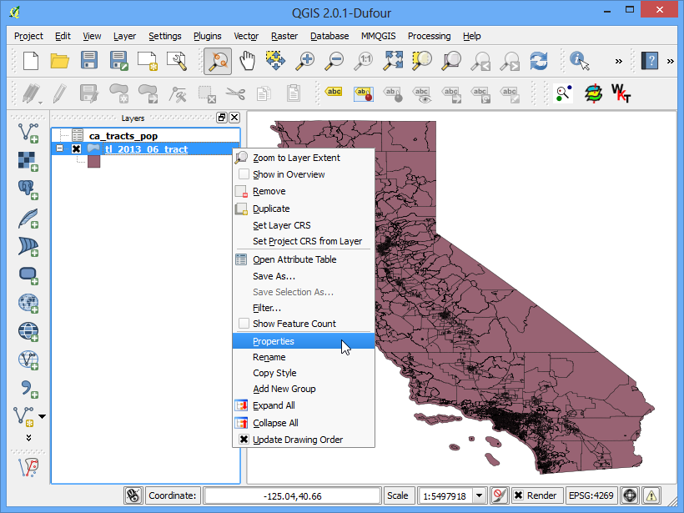Toggle the Update Drawing Order checkbox
Image resolution: width=684 pixels, height=513 pixels.
coord(244,440)
